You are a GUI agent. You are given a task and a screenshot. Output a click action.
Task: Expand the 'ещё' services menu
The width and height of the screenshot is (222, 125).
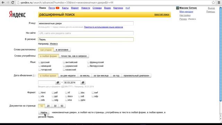point(128,8)
